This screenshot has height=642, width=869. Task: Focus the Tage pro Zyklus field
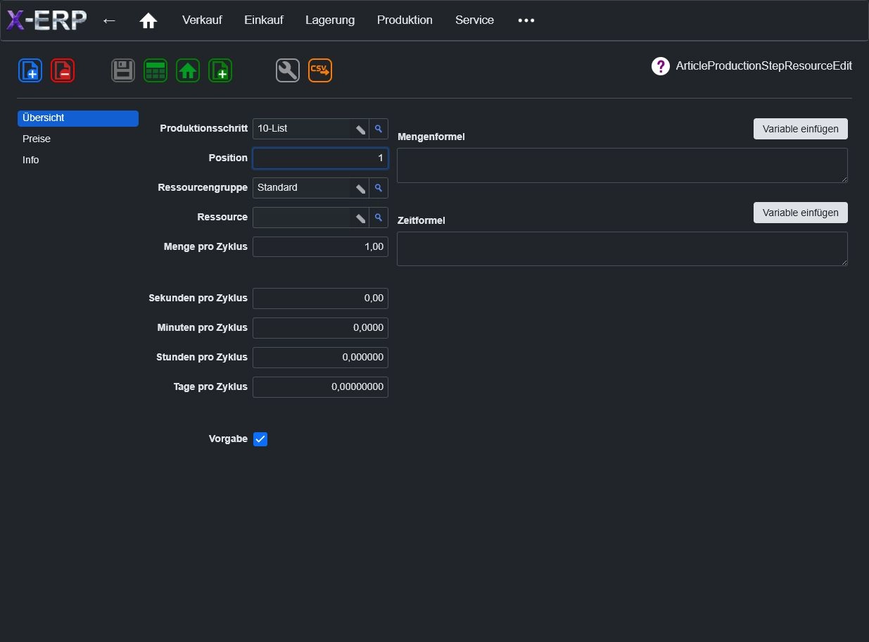320,387
